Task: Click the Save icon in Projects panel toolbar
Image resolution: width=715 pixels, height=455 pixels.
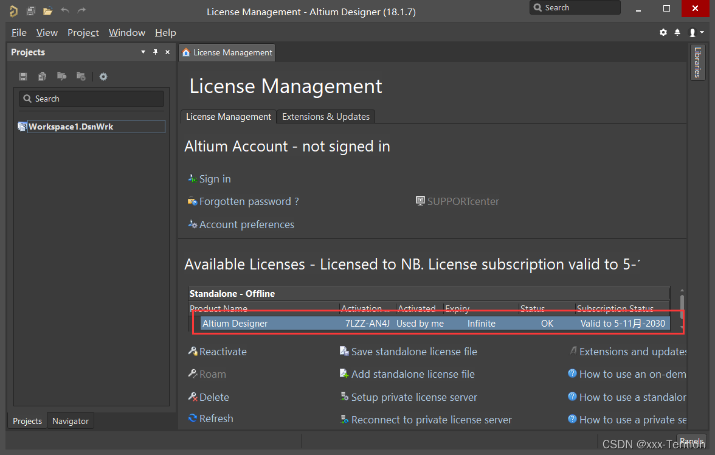Action: pos(23,77)
